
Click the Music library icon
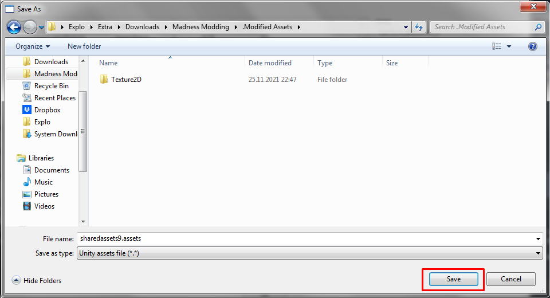26,182
